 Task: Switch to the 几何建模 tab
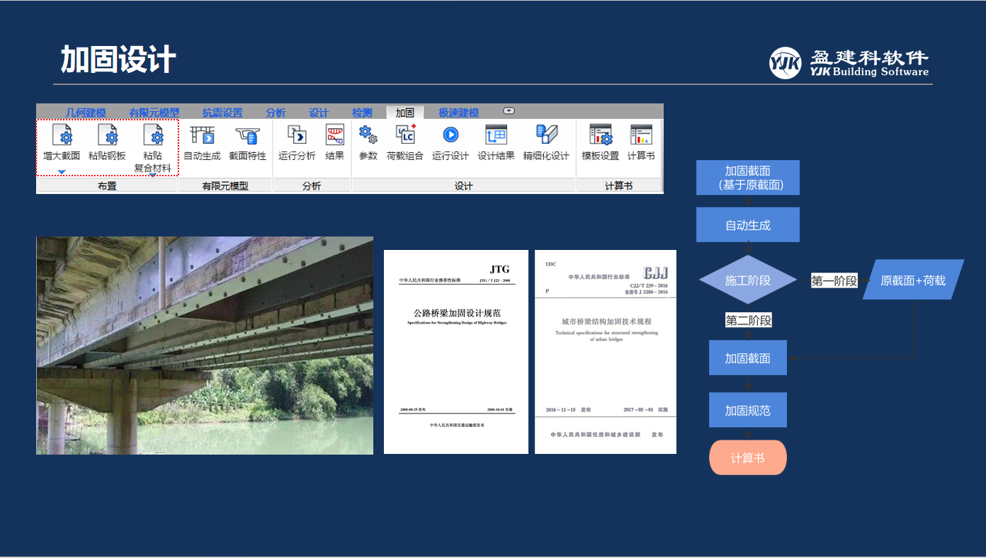tap(86, 113)
